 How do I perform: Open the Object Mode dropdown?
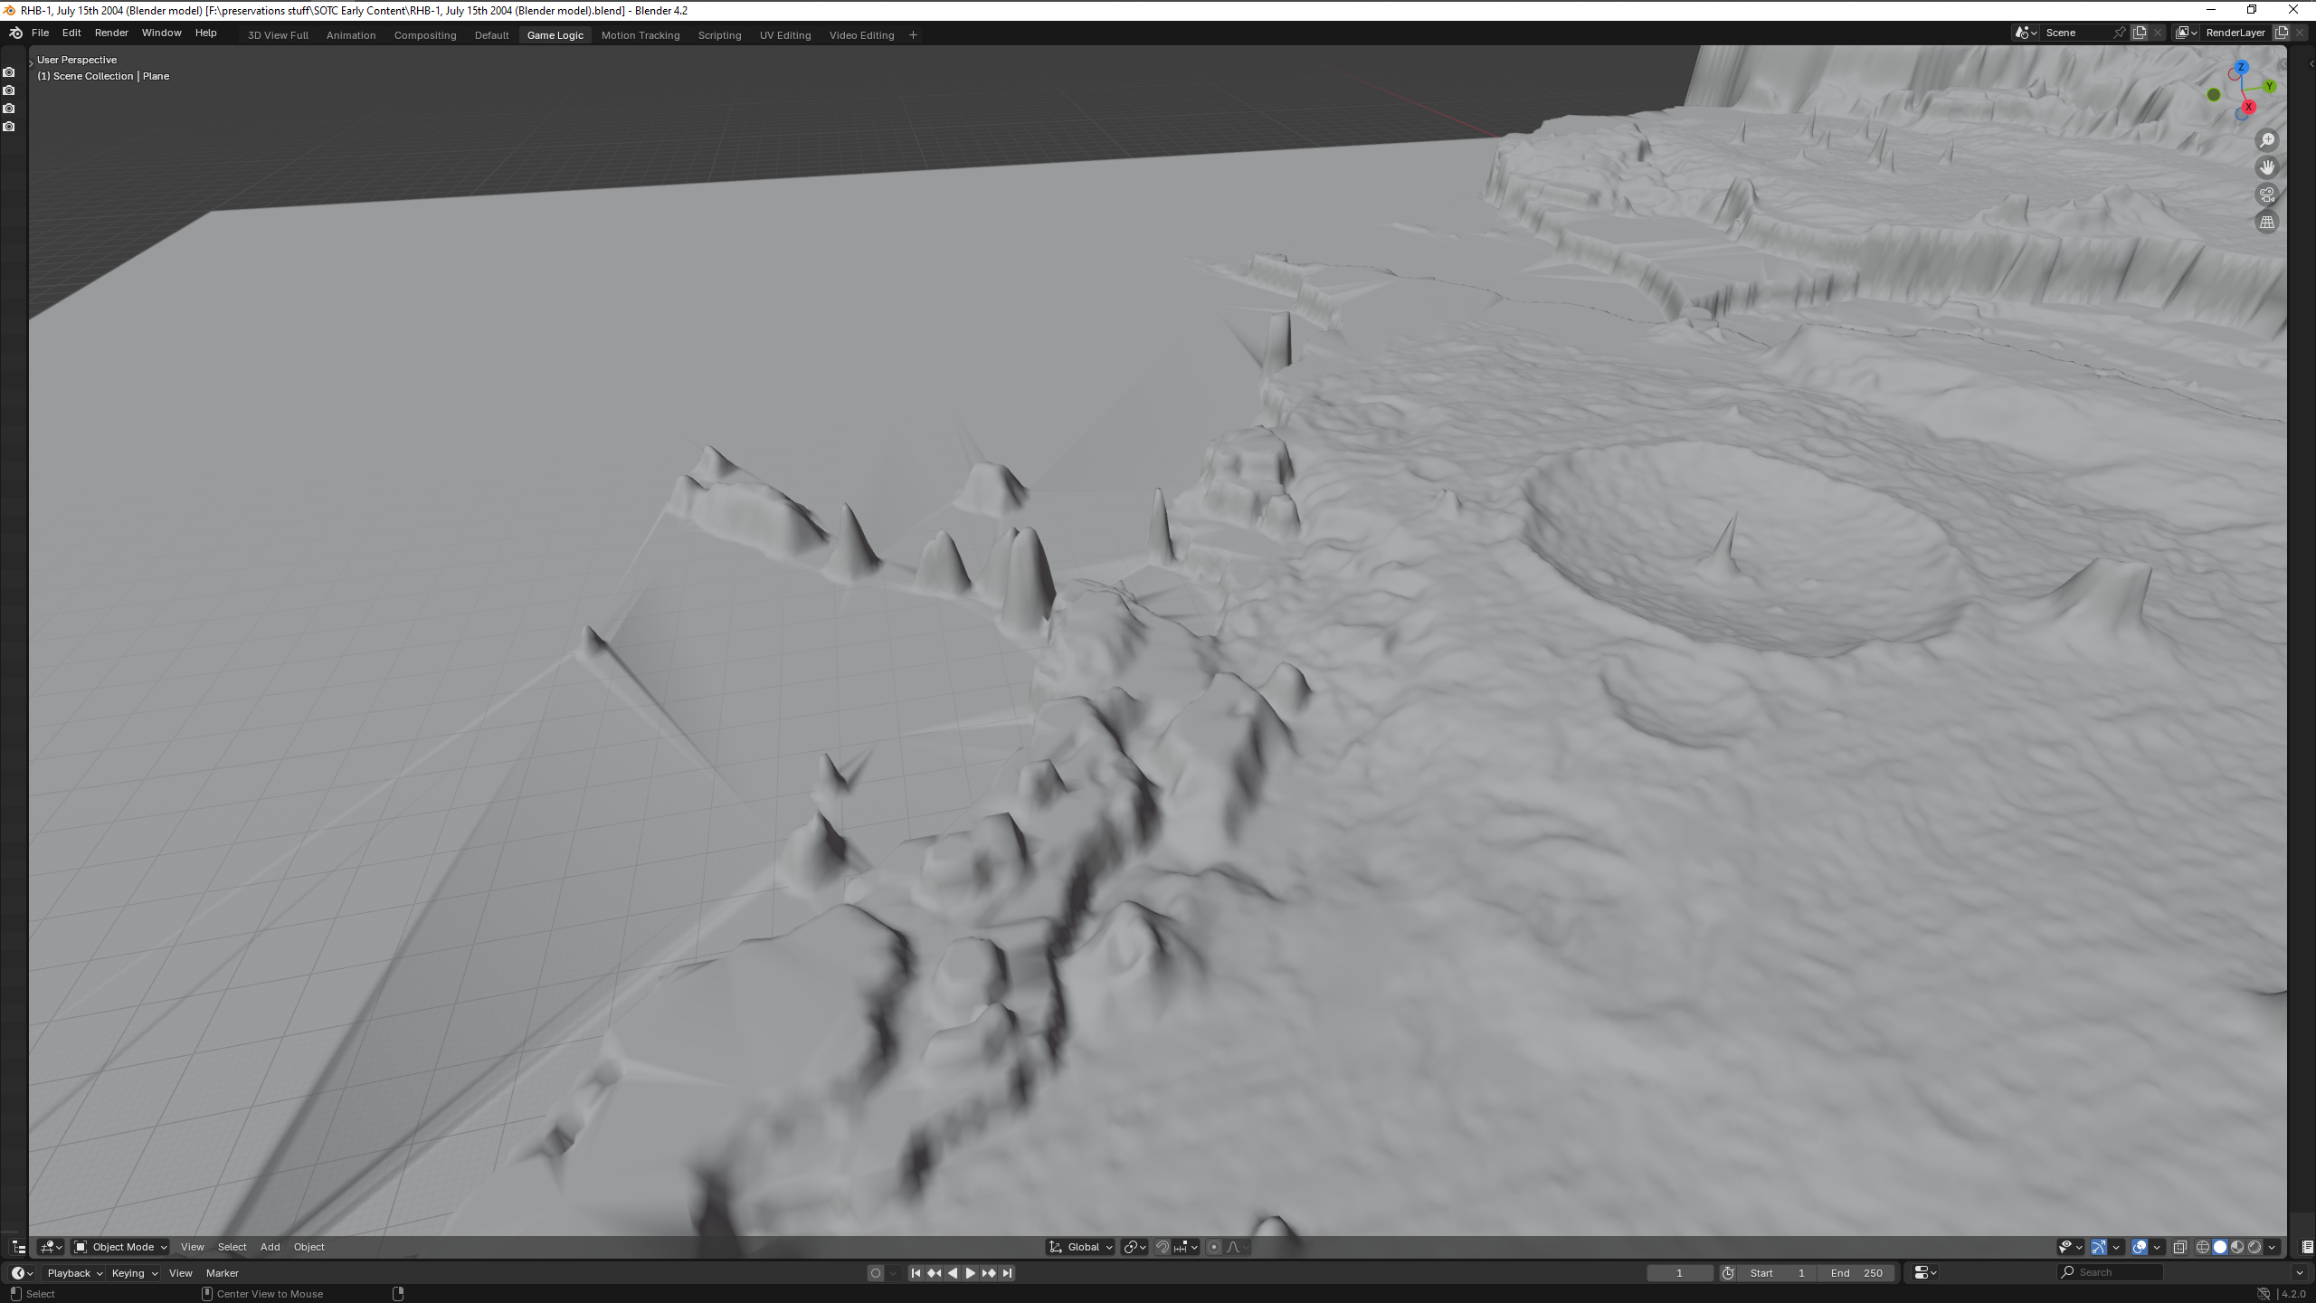click(120, 1247)
